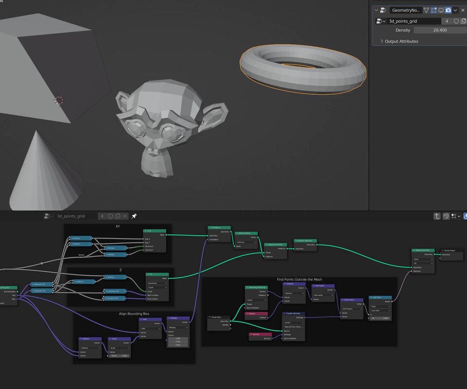Click Scale 0.500 value field

(x=119, y=356)
